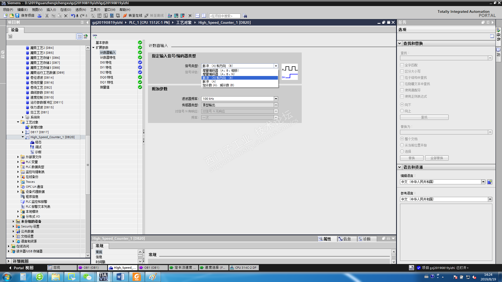
Task: Click the Print icon in toolbar
Action: click(x=39, y=16)
